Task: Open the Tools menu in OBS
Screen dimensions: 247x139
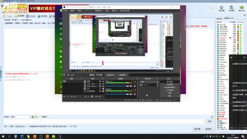Action: click(107, 11)
